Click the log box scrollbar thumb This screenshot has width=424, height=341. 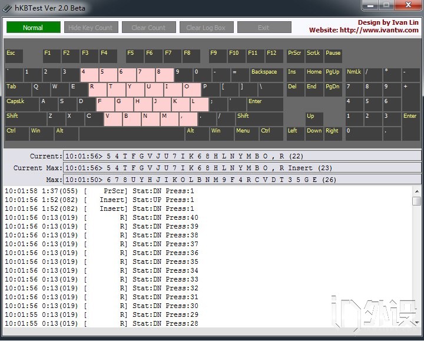pyautogui.click(x=417, y=201)
